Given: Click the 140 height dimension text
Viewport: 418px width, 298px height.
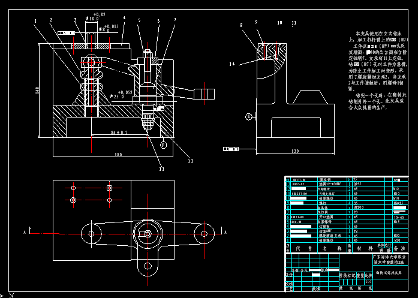Looking at the screenshot, I should pyautogui.click(x=37, y=91).
